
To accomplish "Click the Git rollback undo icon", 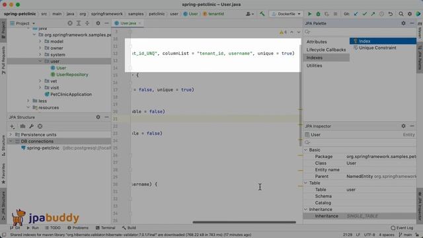I will click(x=391, y=14).
